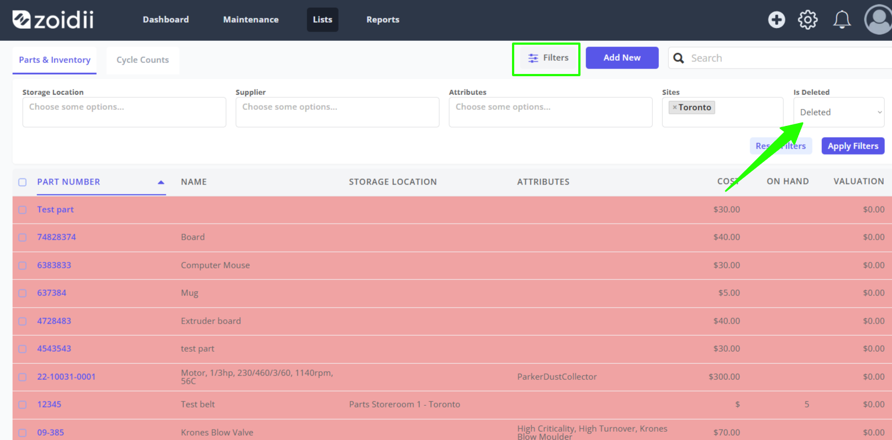
Task: Select the checkbox for part 6383833
Action: point(23,266)
